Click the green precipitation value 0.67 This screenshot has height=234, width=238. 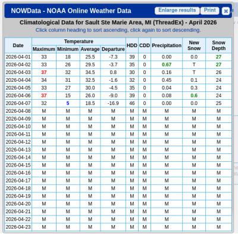click(x=167, y=64)
